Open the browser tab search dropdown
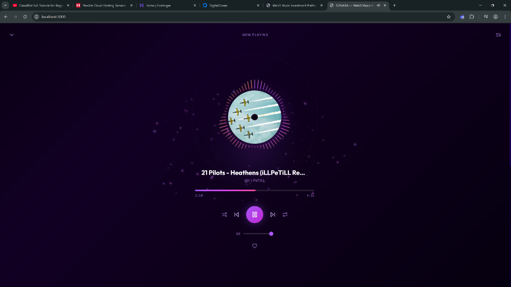Viewport: 511px width, 287px height. tap(5, 5)
